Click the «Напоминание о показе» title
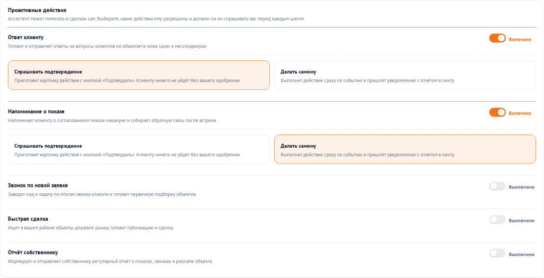 36,111
